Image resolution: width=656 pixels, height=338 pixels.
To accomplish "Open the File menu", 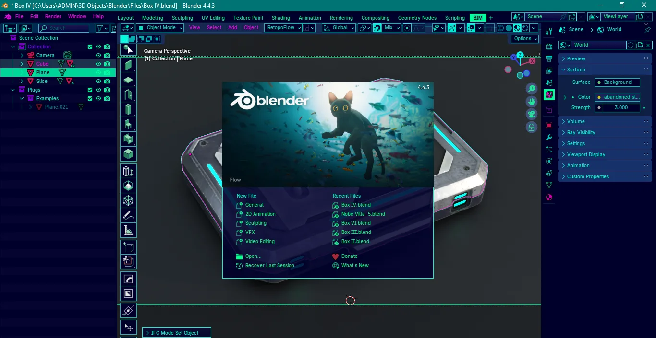I will click(19, 16).
